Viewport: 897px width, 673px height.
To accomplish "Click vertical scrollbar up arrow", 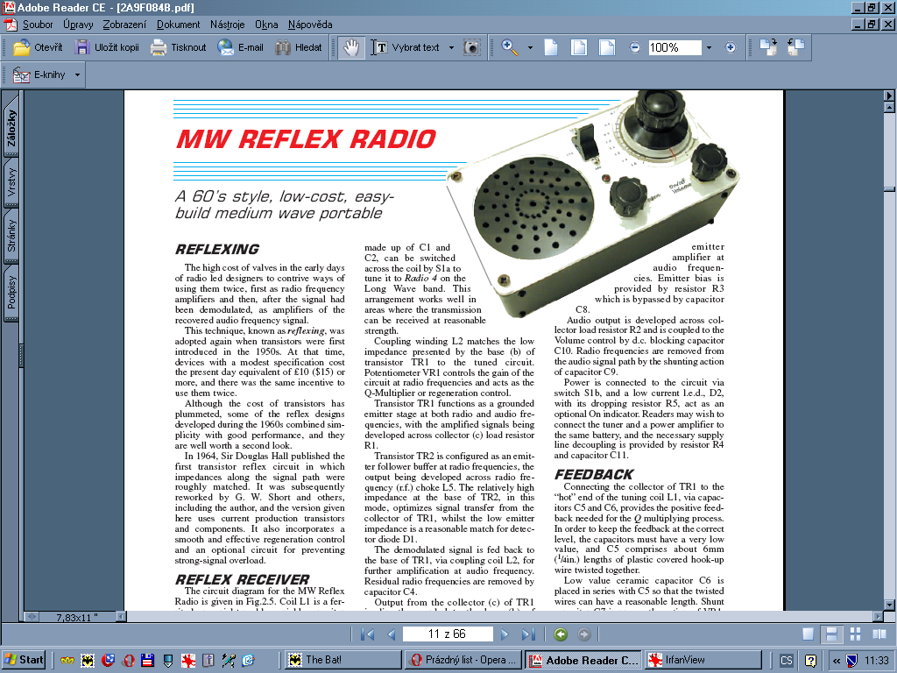I will (889, 107).
